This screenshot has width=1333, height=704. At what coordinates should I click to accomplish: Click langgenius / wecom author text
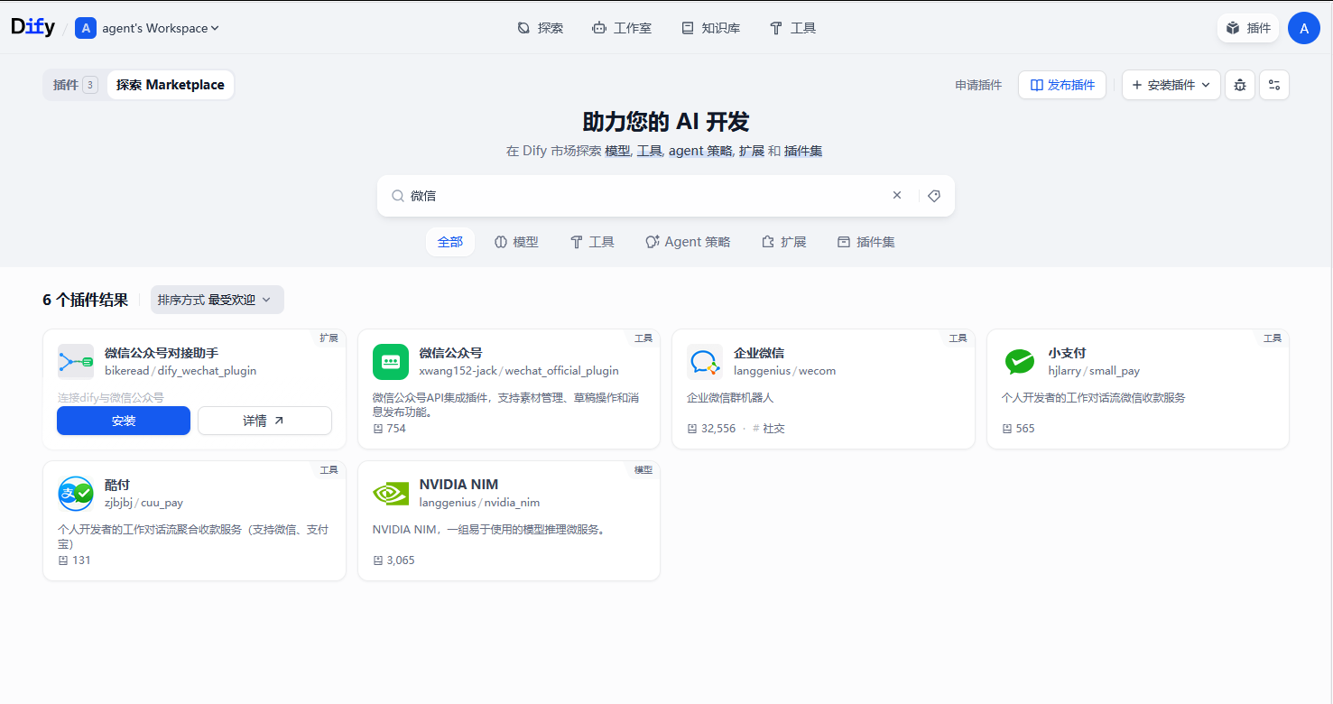point(785,371)
